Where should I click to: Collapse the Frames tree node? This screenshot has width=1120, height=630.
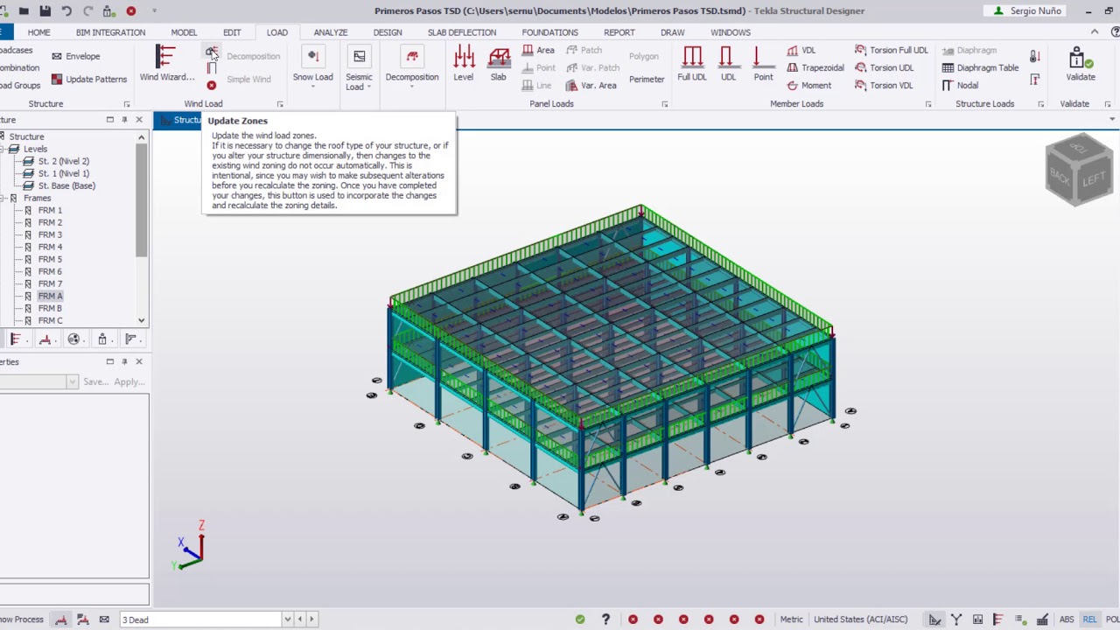(x=3, y=198)
